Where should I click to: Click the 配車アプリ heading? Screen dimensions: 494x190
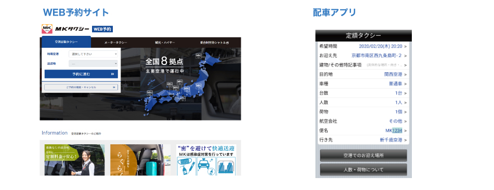pyautogui.click(x=334, y=12)
